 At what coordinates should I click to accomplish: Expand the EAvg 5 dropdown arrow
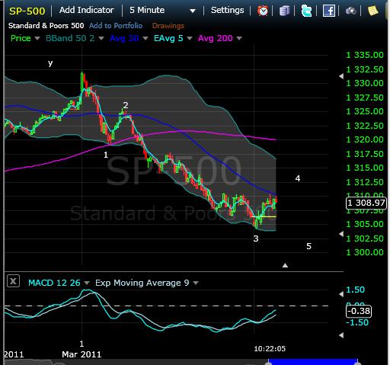[x=190, y=39]
